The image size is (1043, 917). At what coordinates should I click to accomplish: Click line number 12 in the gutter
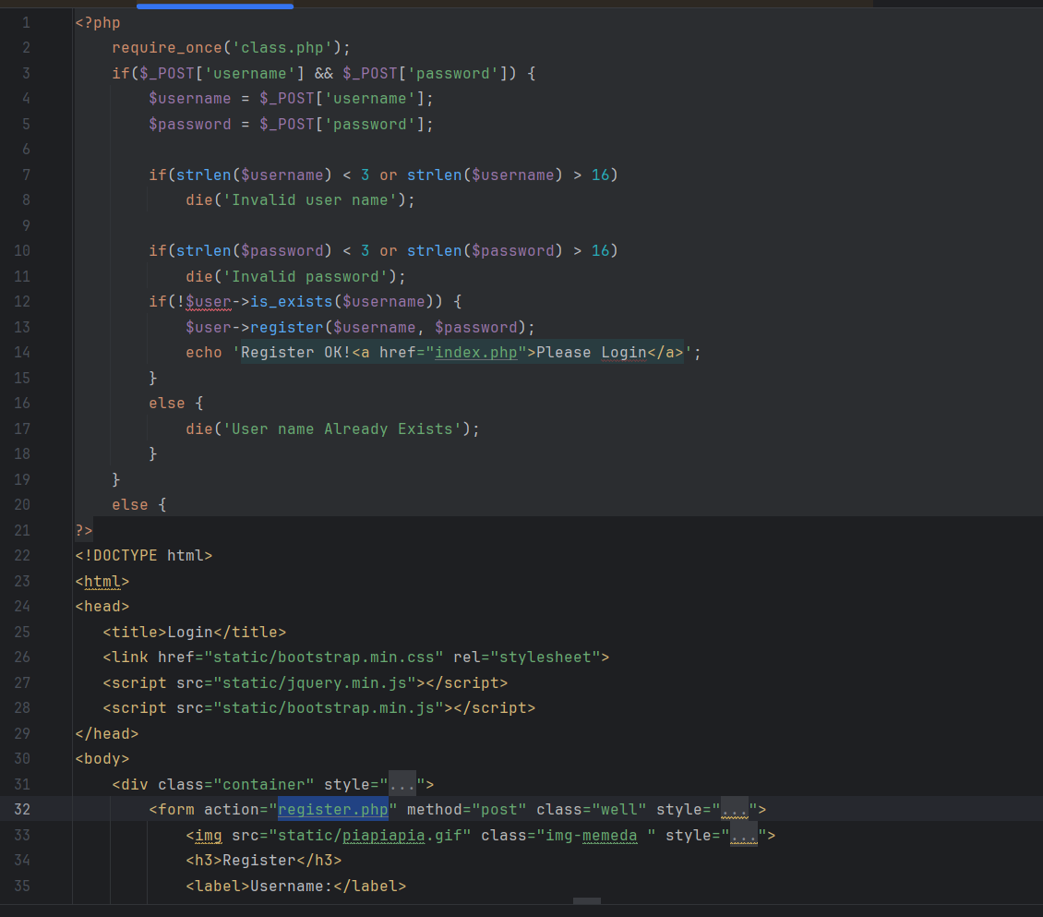click(x=22, y=302)
